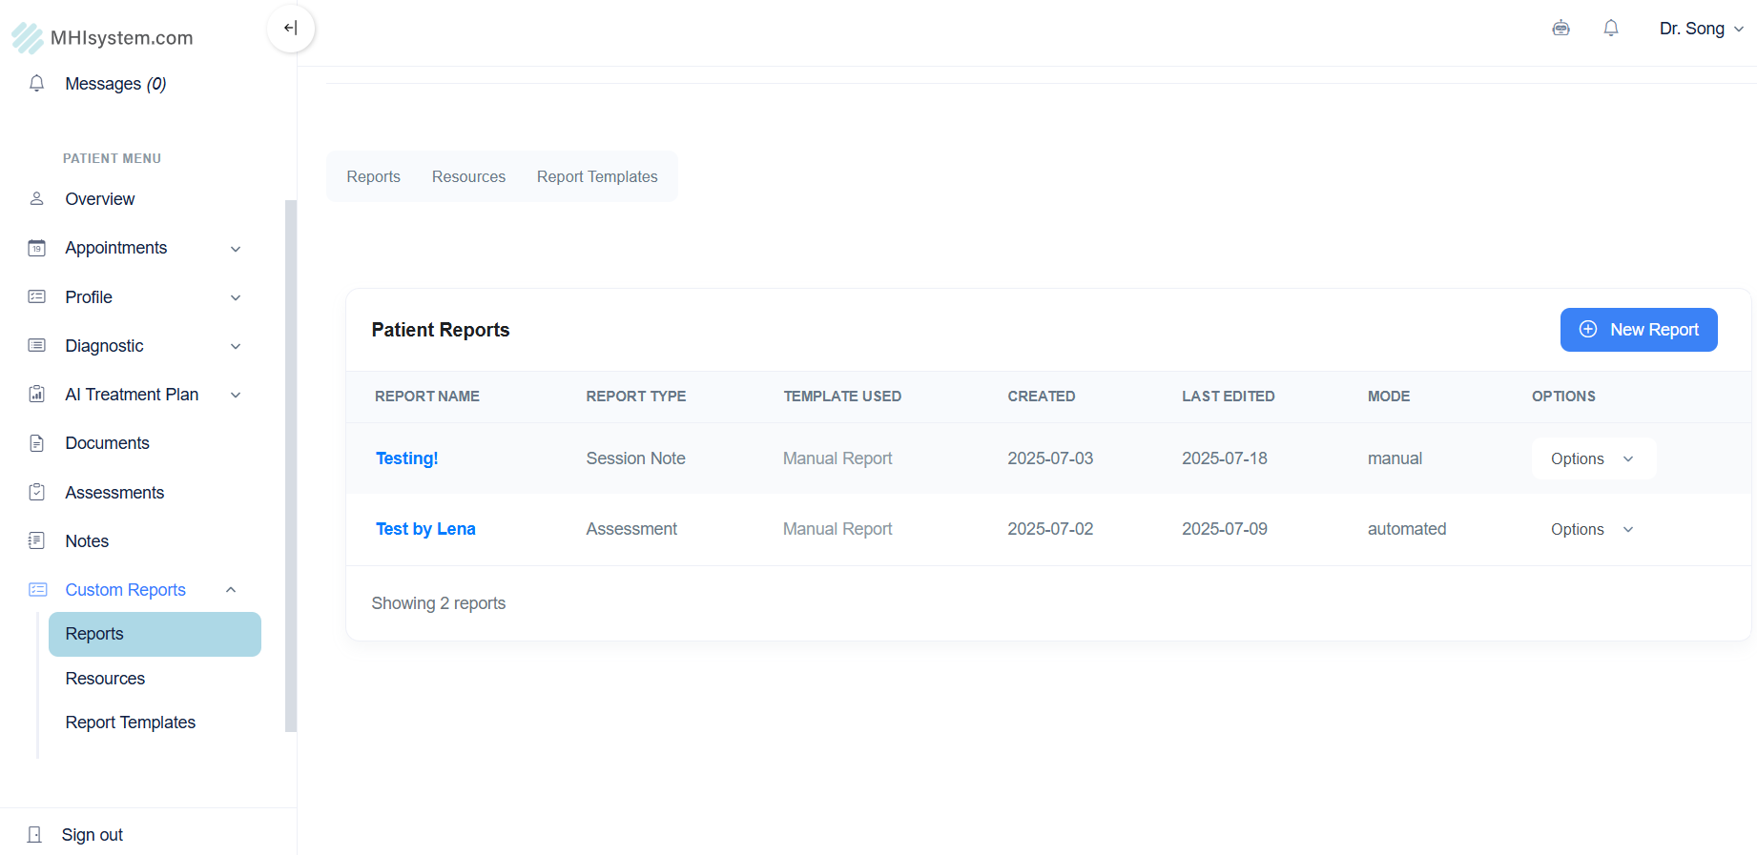Screen dimensions: 1757x855
Task: Switch to the Resources top tab
Action: pyautogui.click(x=468, y=177)
